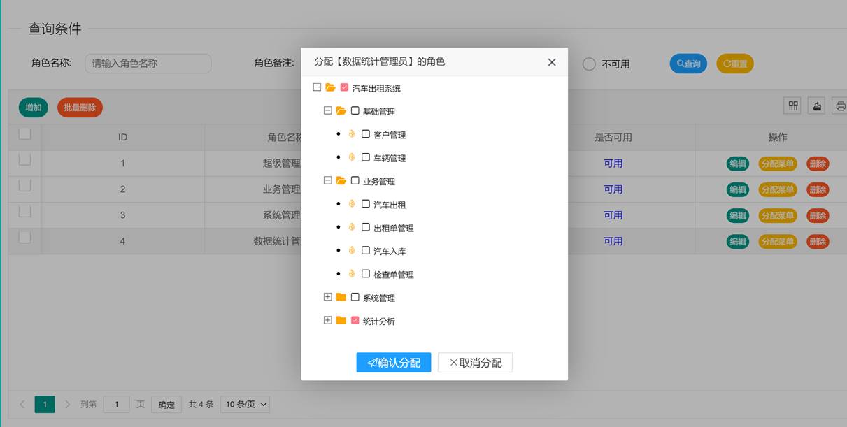Select page 1 in pagination
847x427 pixels.
tap(45, 404)
